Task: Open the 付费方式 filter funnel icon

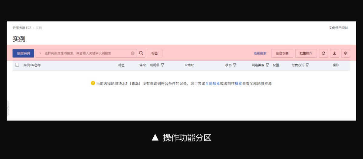Action: 307,65
